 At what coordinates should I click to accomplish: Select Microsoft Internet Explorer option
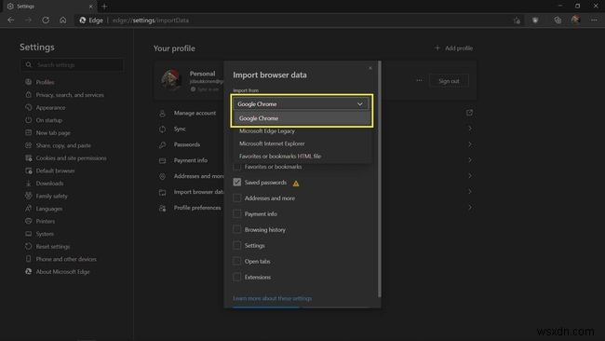(x=302, y=143)
